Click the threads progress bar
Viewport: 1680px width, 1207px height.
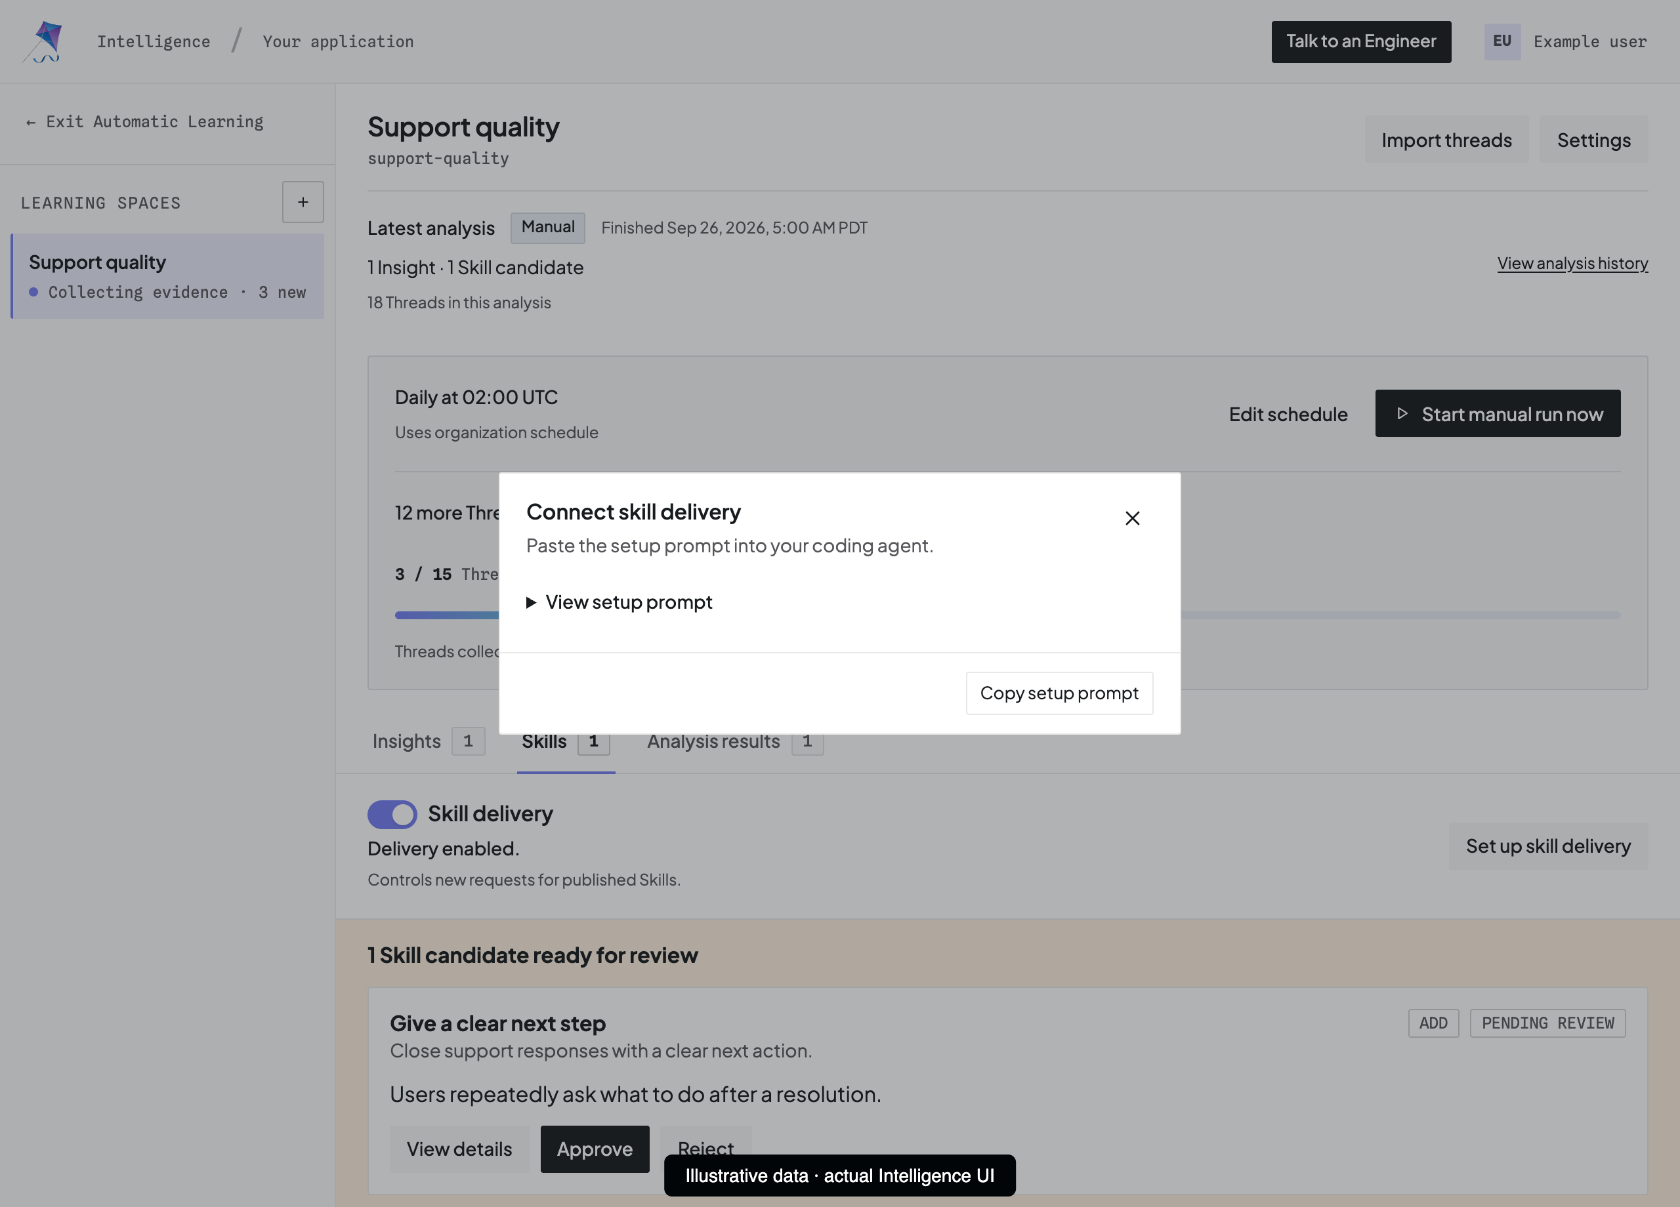click(x=1007, y=615)
